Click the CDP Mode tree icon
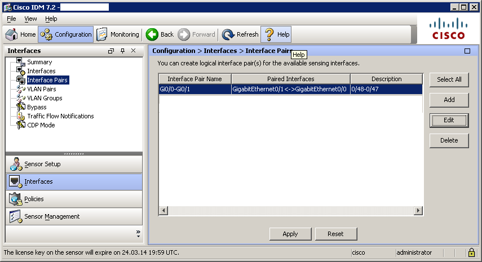Screen dimensions: 482x262 tap(21, 125)
